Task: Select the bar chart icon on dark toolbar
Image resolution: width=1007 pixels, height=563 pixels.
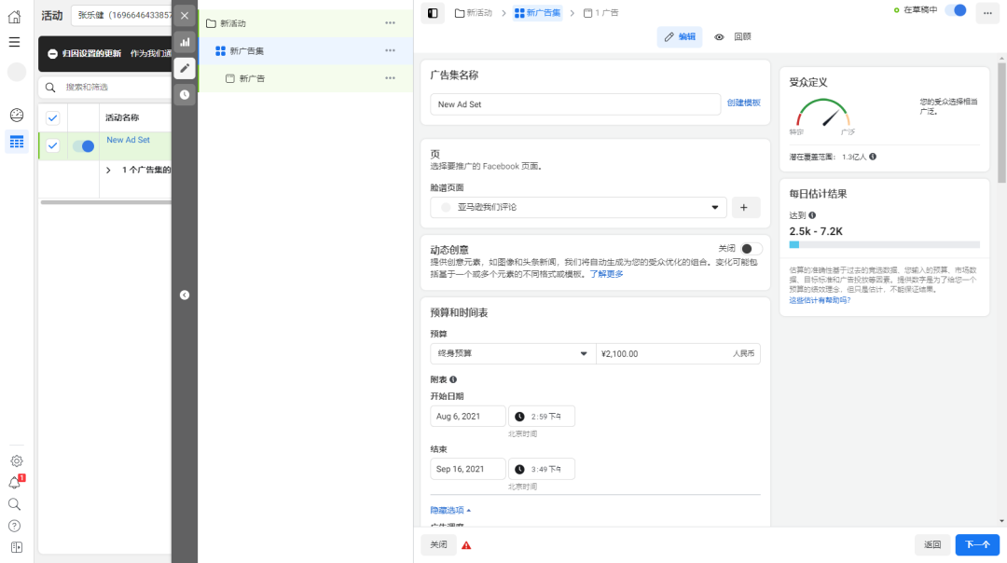Action: (x=184, y=42)
